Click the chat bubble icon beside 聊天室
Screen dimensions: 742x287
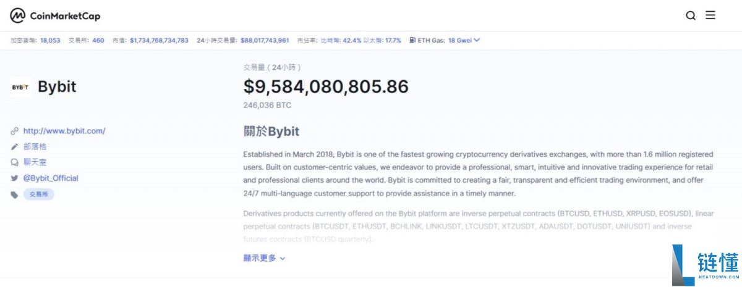point(14,162)
